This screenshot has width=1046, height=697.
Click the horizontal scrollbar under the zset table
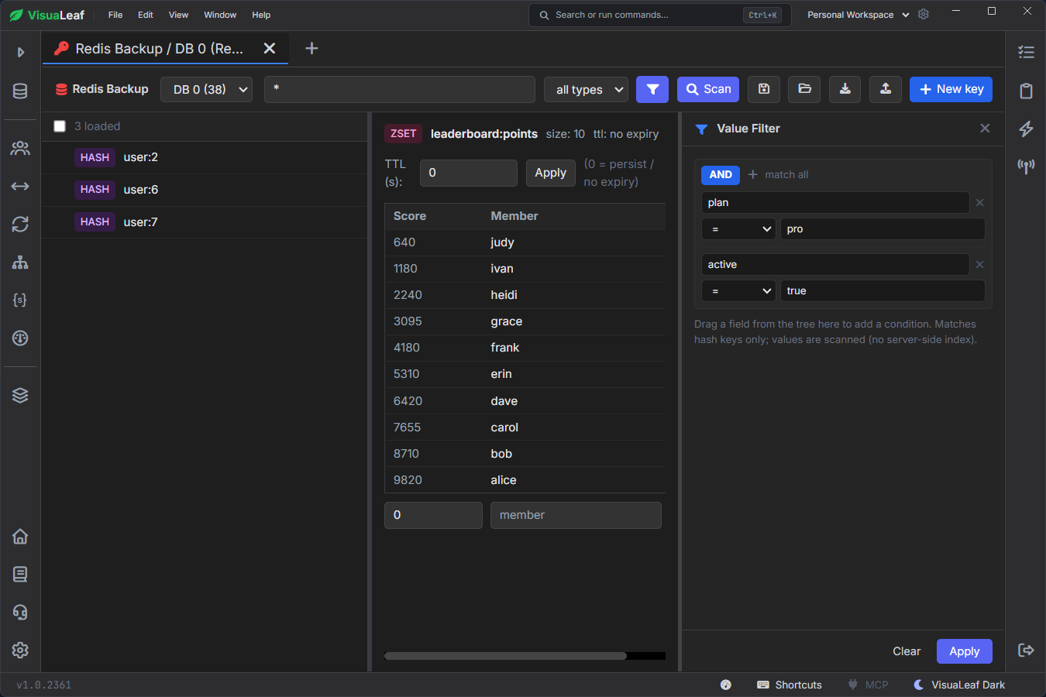pyautogui.click(x=505, y=656)
